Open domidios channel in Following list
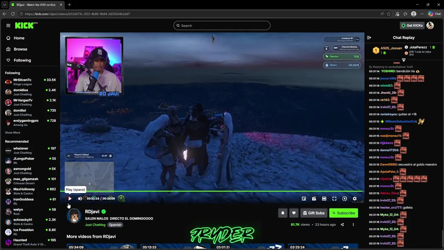This screenshot has height=250, width=444. coord(31,92)
